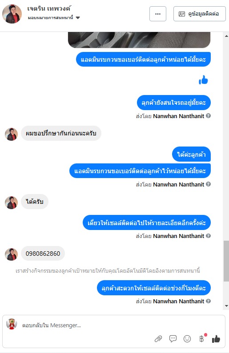
Task: Click the contact name เจตริน เทพวงค์
Action: (49, 8)
